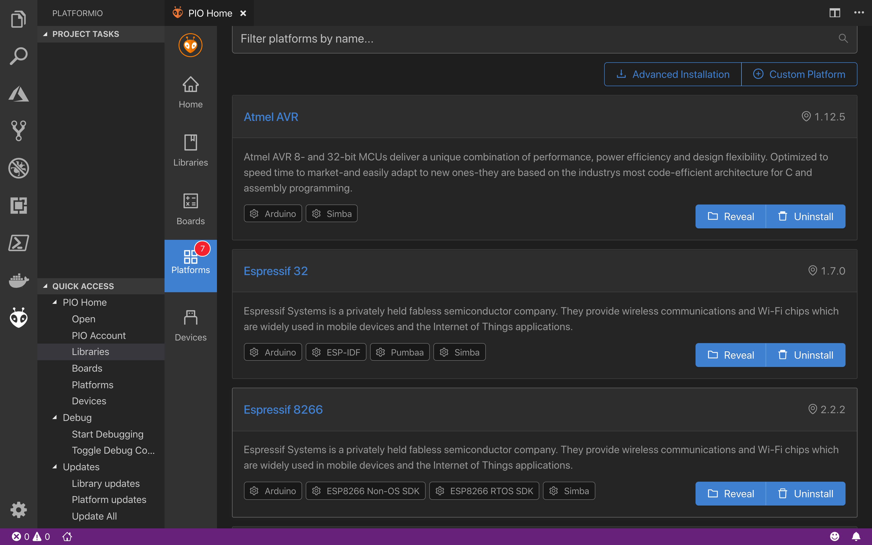Click split editor icon at top right
Image resolution: width=872 pixels, height=545 pixels.
pos(835,13)
